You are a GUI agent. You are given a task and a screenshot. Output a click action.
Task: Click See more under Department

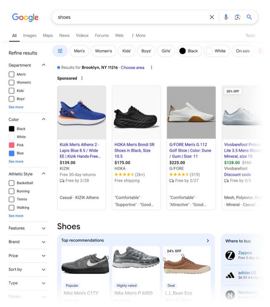tap(16, 107)
